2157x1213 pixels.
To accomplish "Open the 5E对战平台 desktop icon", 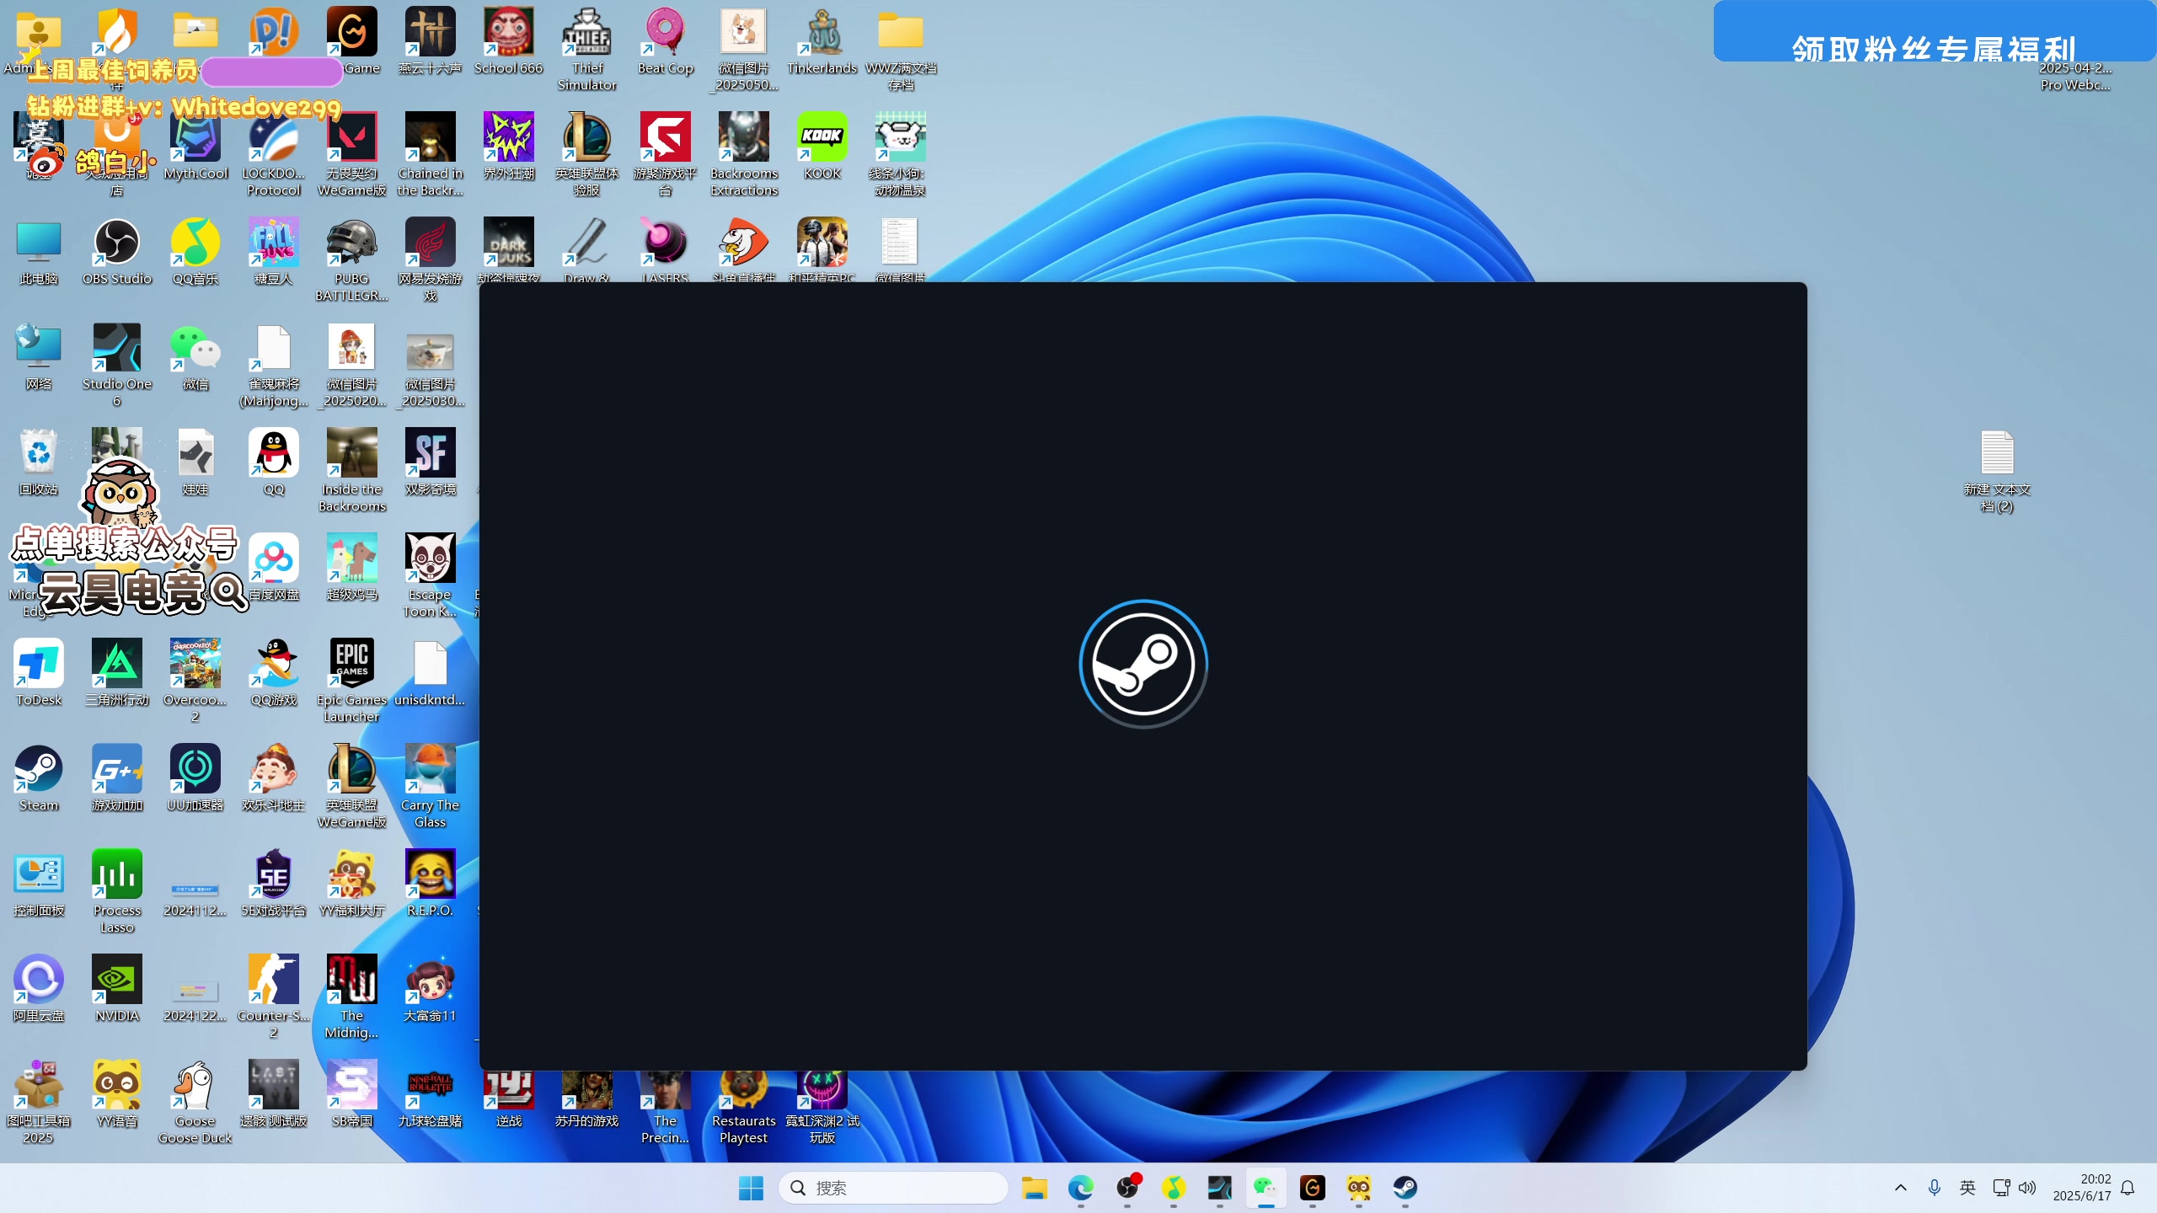I will pyautogui.click(x=274, y=883).
